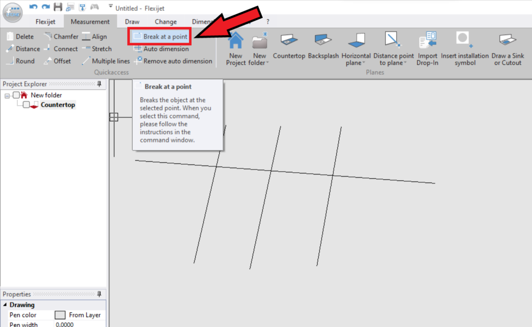532x327 pixels.
Task: Click the Project Explorer panel title
Action: (x=25, y=84)
